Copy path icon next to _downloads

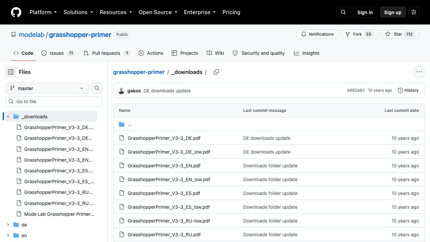pos(216,72)
